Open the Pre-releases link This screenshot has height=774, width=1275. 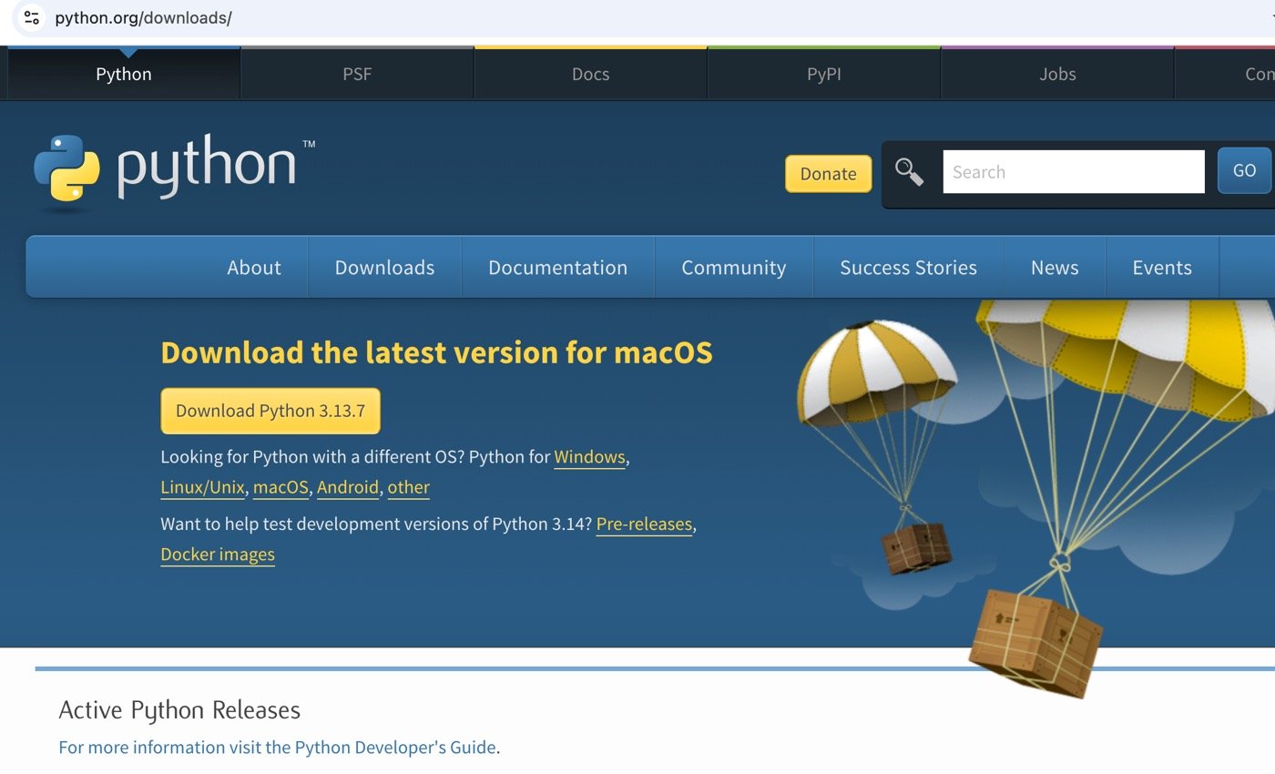644,524
